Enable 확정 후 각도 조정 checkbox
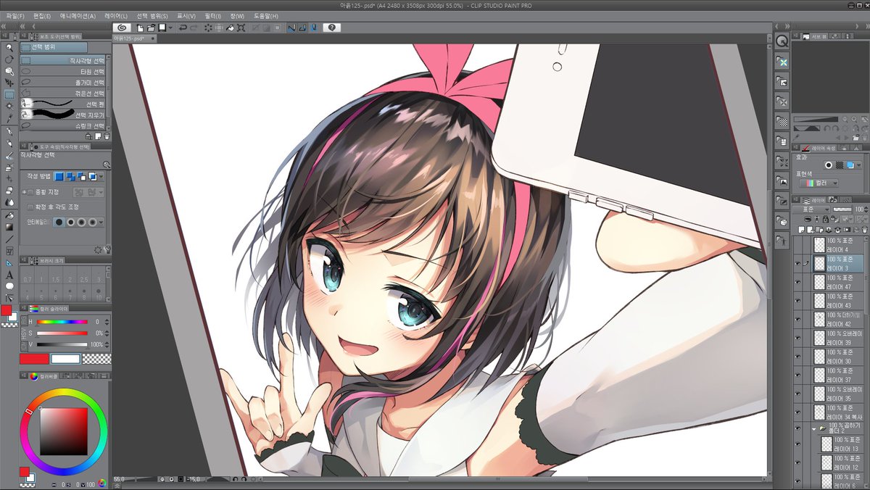Viewport: 870px width, 490px height. pos(30,207)
